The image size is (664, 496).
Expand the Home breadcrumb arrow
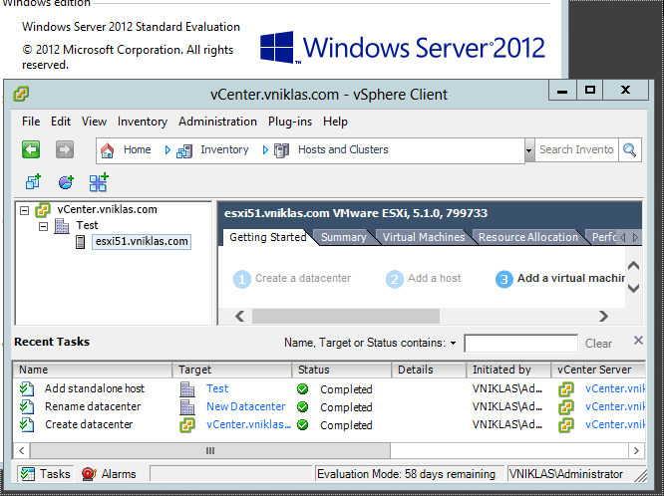tap(167, 150)
